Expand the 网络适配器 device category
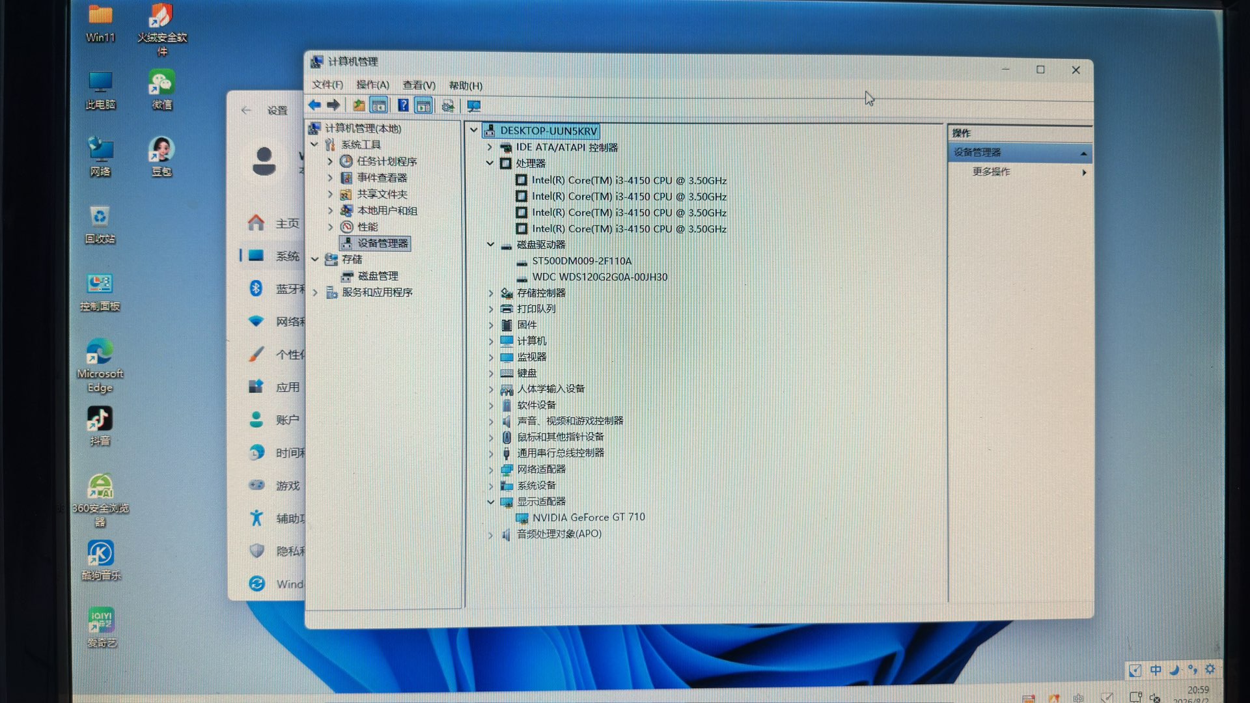1250x703 pixels. pyautogui.click(x=490, y=469)
